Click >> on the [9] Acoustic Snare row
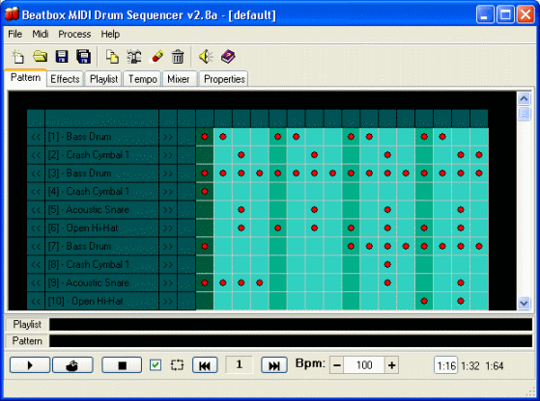 pos(168,282)
